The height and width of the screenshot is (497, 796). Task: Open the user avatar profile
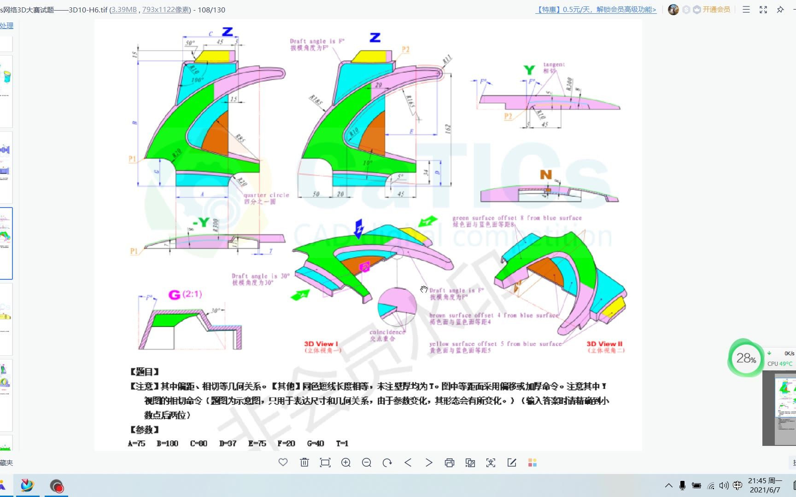(x=673, y=9)
